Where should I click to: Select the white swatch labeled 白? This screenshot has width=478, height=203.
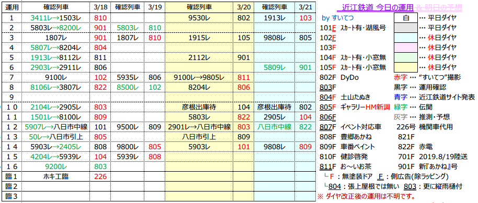(406, 18)
